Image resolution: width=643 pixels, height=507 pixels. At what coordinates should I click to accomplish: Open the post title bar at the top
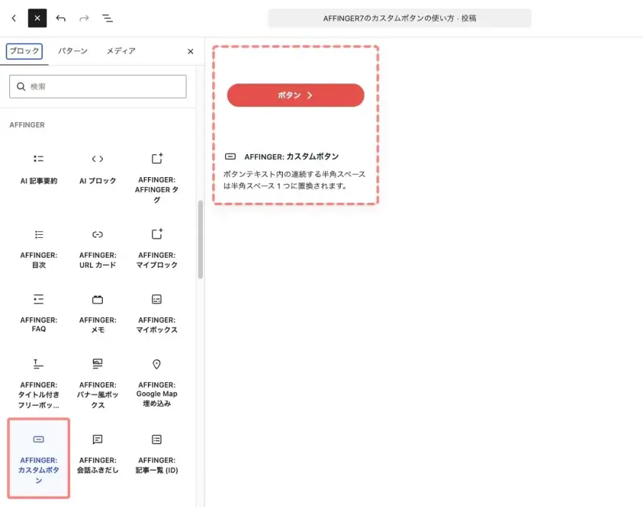click(400, 18)
